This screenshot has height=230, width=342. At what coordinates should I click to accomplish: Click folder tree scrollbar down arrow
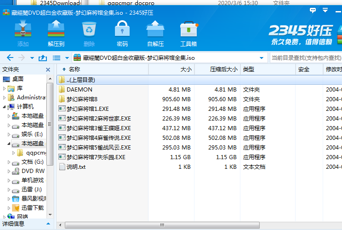pyautogui.click(x=50, y=215)
